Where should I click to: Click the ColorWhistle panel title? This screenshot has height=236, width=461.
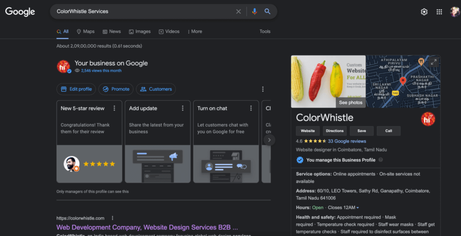point(325,118)
